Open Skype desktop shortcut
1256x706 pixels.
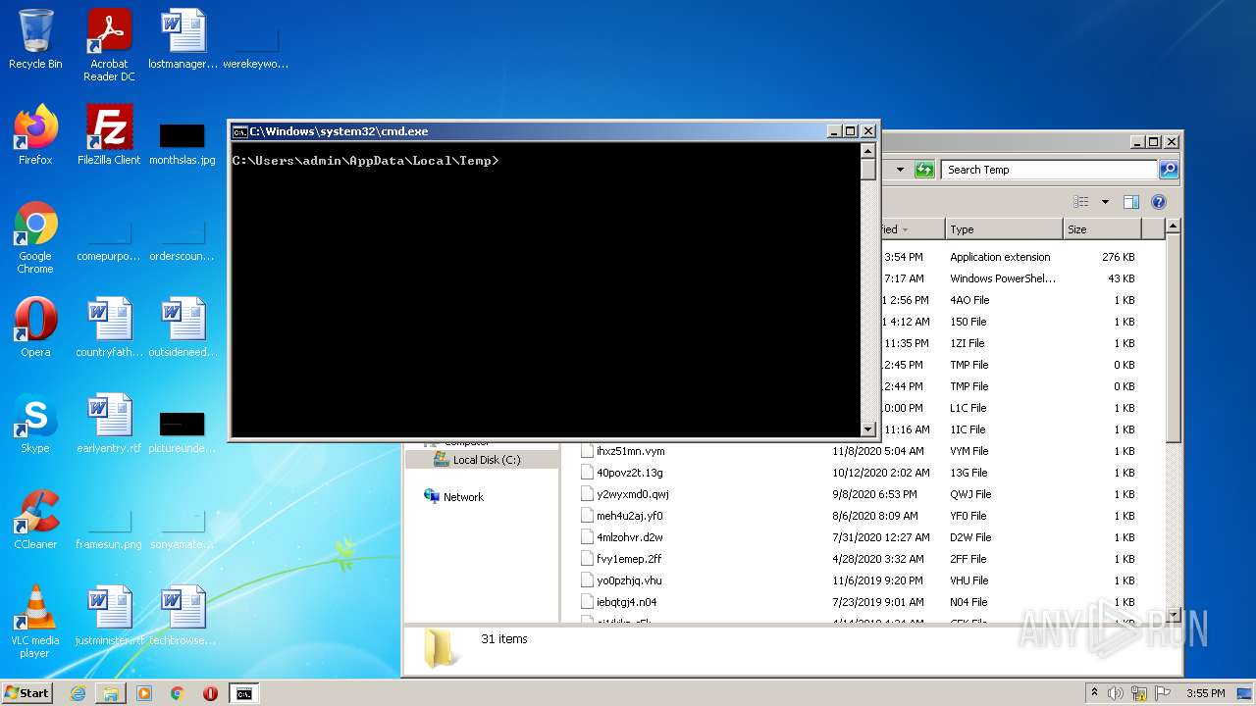[x=35, y=424]
